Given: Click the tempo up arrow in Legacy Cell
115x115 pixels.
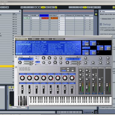Looking at the screenshot, I should [x=68, y=69].
